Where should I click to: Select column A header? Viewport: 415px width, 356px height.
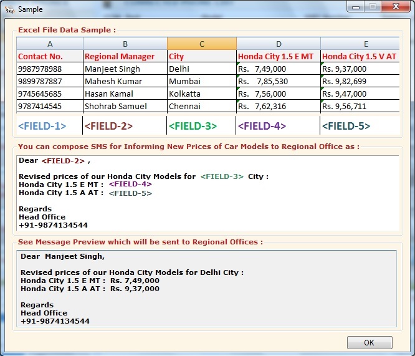pos(50,44)
